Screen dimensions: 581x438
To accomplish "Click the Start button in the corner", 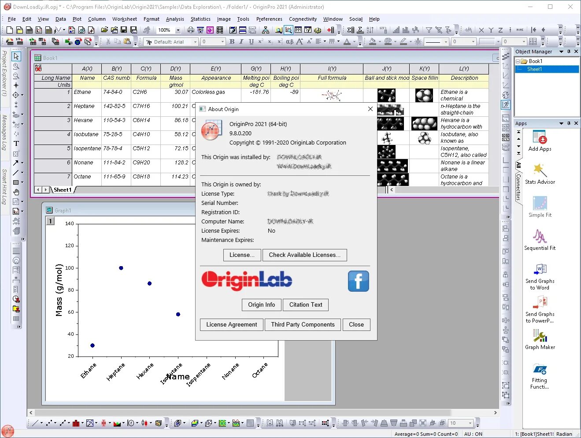I will click(x=7, y=431).
